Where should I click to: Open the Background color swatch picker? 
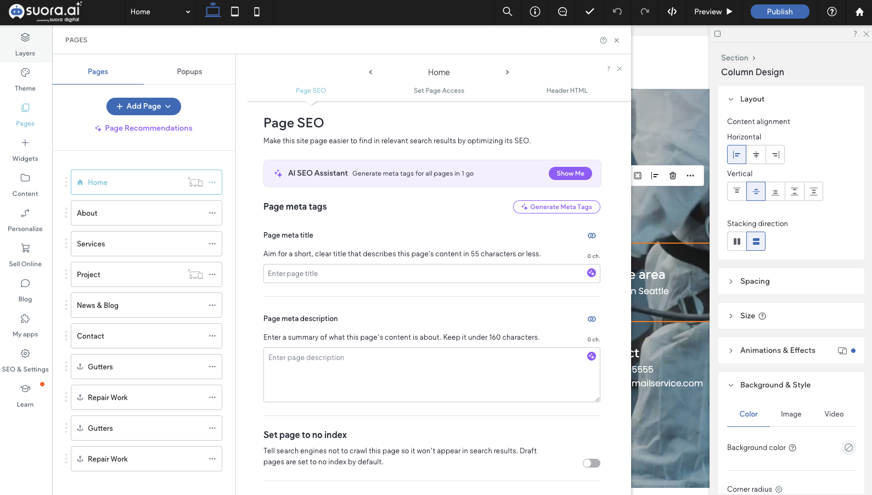[x=848, y=448]
